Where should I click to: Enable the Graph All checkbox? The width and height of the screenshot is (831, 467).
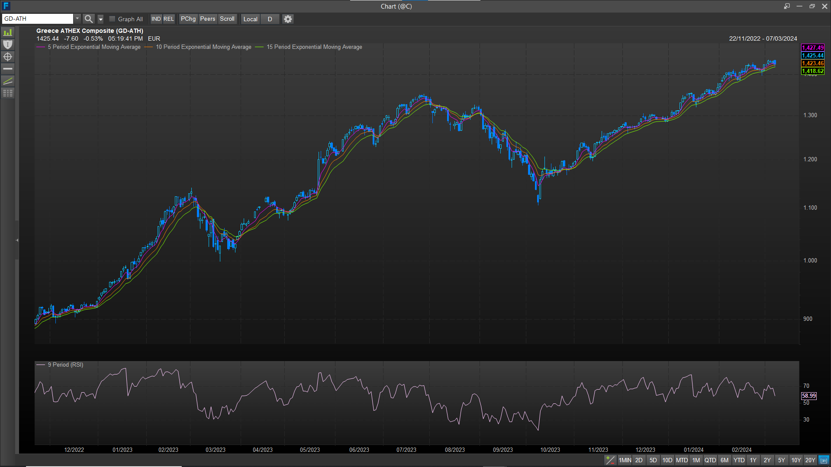(x=113, y=19)
